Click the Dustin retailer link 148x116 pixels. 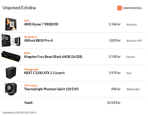click(131, 57)
